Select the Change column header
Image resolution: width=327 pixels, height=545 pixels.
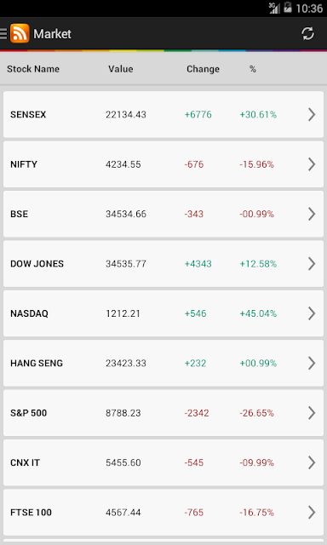[x=203, y=69]
